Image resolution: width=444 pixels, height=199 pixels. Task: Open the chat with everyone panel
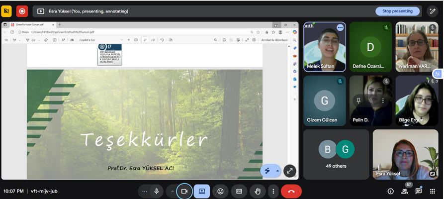pos(419,191)
